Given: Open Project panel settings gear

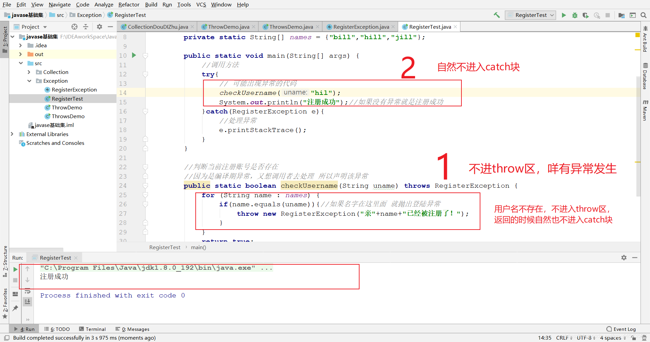Looking at the screenshot, I should coord(99,27).
